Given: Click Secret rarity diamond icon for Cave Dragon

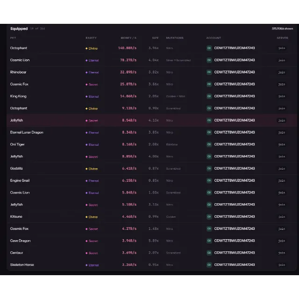Looking at the screenshot, I should coord(86,241).
